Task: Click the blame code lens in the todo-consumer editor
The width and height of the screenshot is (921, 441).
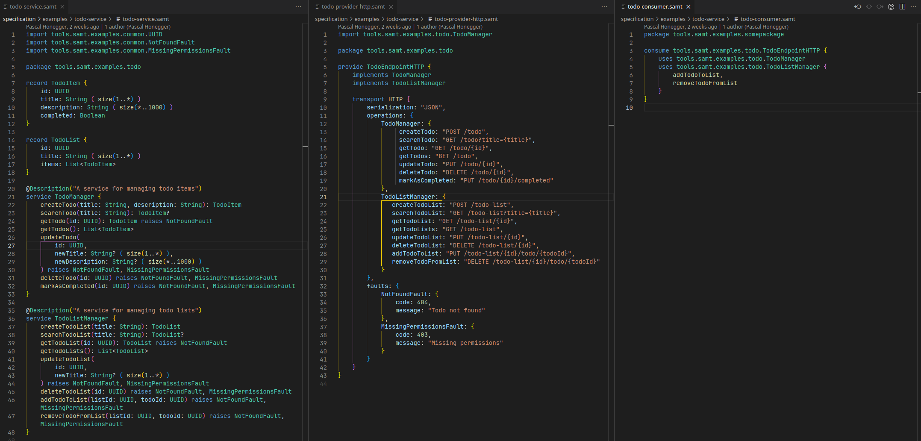Action: [680, 27]
